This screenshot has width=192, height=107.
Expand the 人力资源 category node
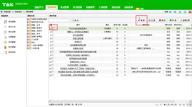pyautogui.click(x=28, y=40)
